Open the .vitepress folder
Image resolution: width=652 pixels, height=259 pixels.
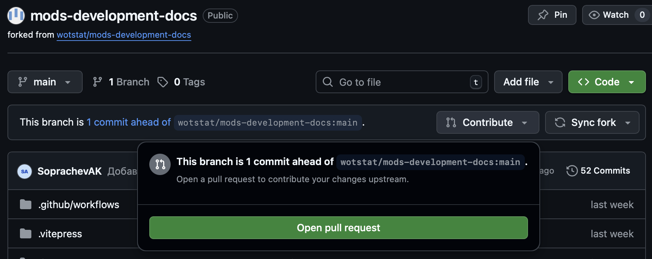60,234
